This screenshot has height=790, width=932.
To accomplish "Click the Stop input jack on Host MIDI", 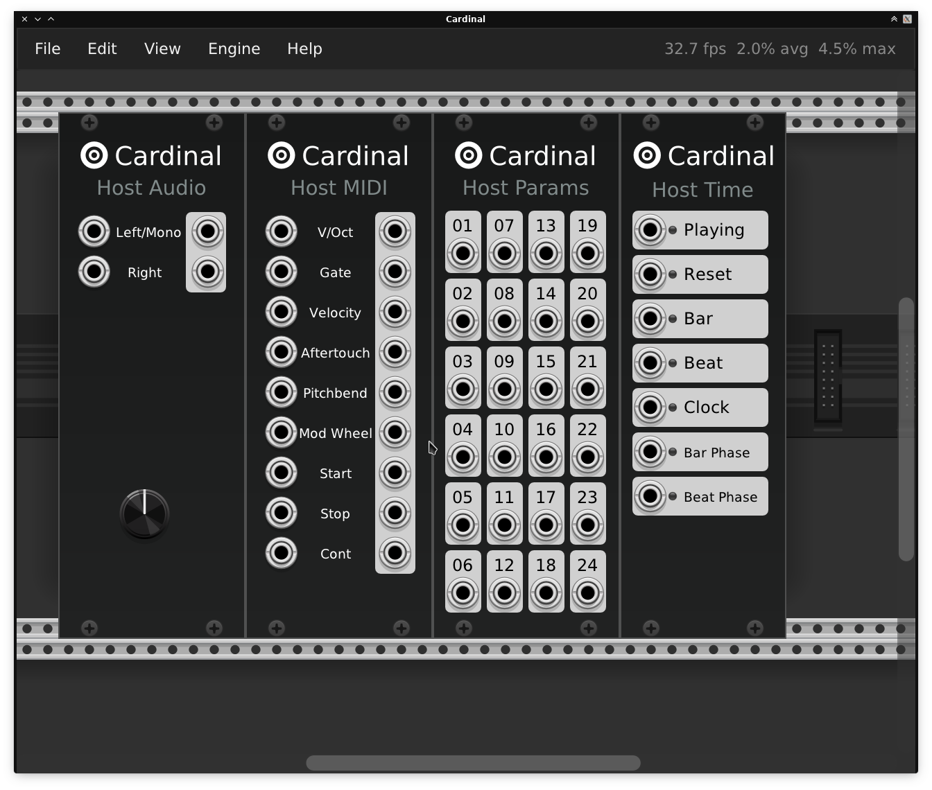I will pyautogui.click(x=282, y=513).
